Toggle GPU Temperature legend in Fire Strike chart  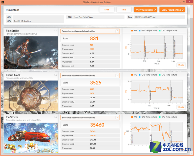click(x=148, y=30)
